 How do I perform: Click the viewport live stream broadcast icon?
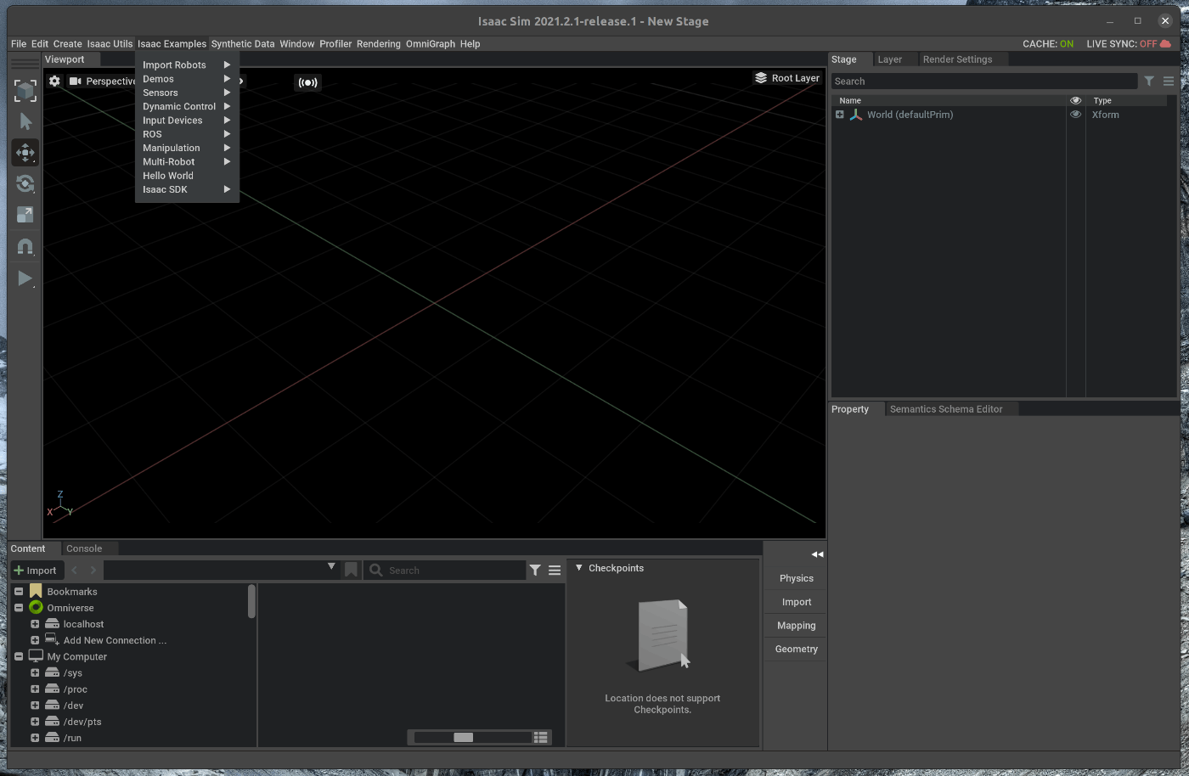click(307, 82)
